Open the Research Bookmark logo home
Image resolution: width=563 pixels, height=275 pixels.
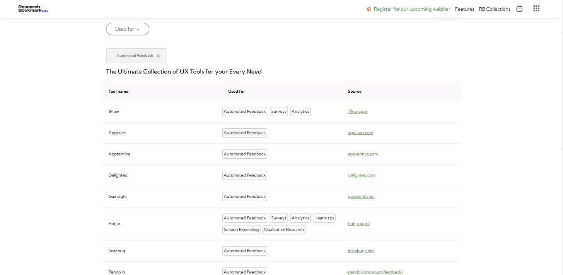pos(33,9)
